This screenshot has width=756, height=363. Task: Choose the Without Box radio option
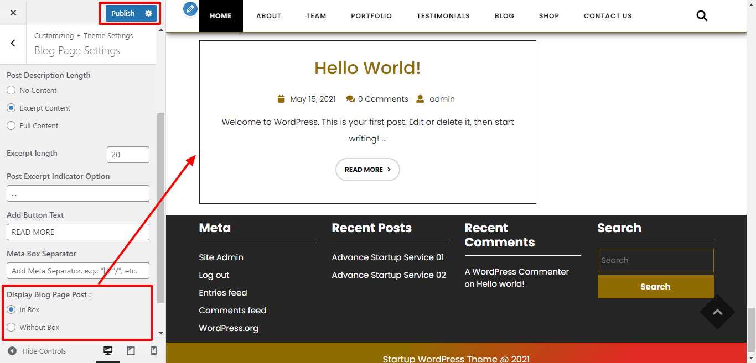coord(11,327)
